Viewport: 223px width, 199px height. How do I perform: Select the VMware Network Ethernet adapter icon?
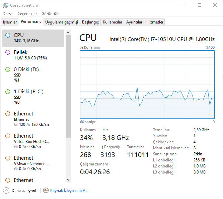tap(8, 158)
